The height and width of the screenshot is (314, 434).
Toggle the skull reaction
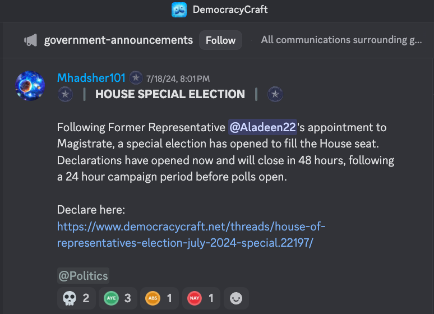pyautogui.click(x=76, y=298)
